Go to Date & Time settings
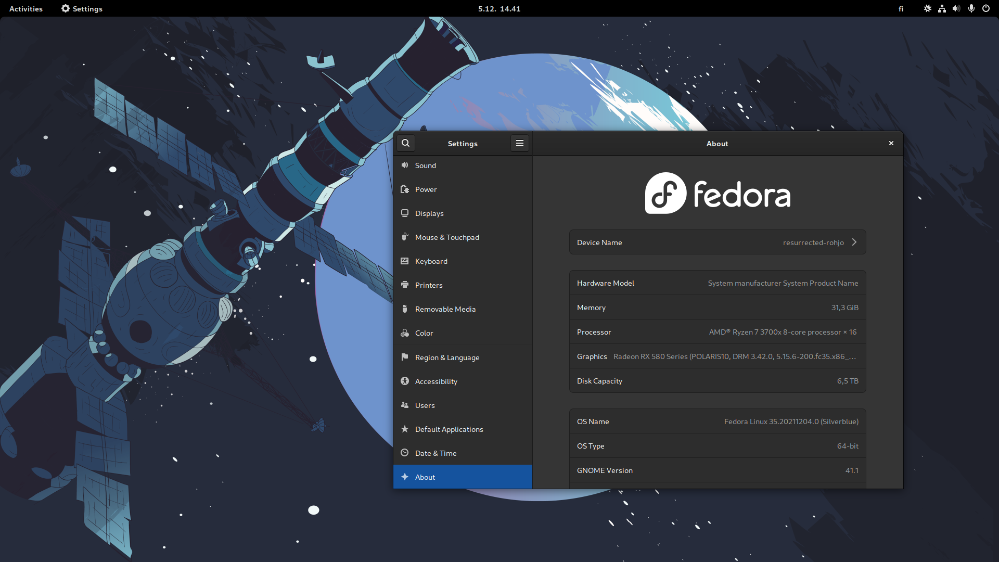 click(x=436, y=453)
